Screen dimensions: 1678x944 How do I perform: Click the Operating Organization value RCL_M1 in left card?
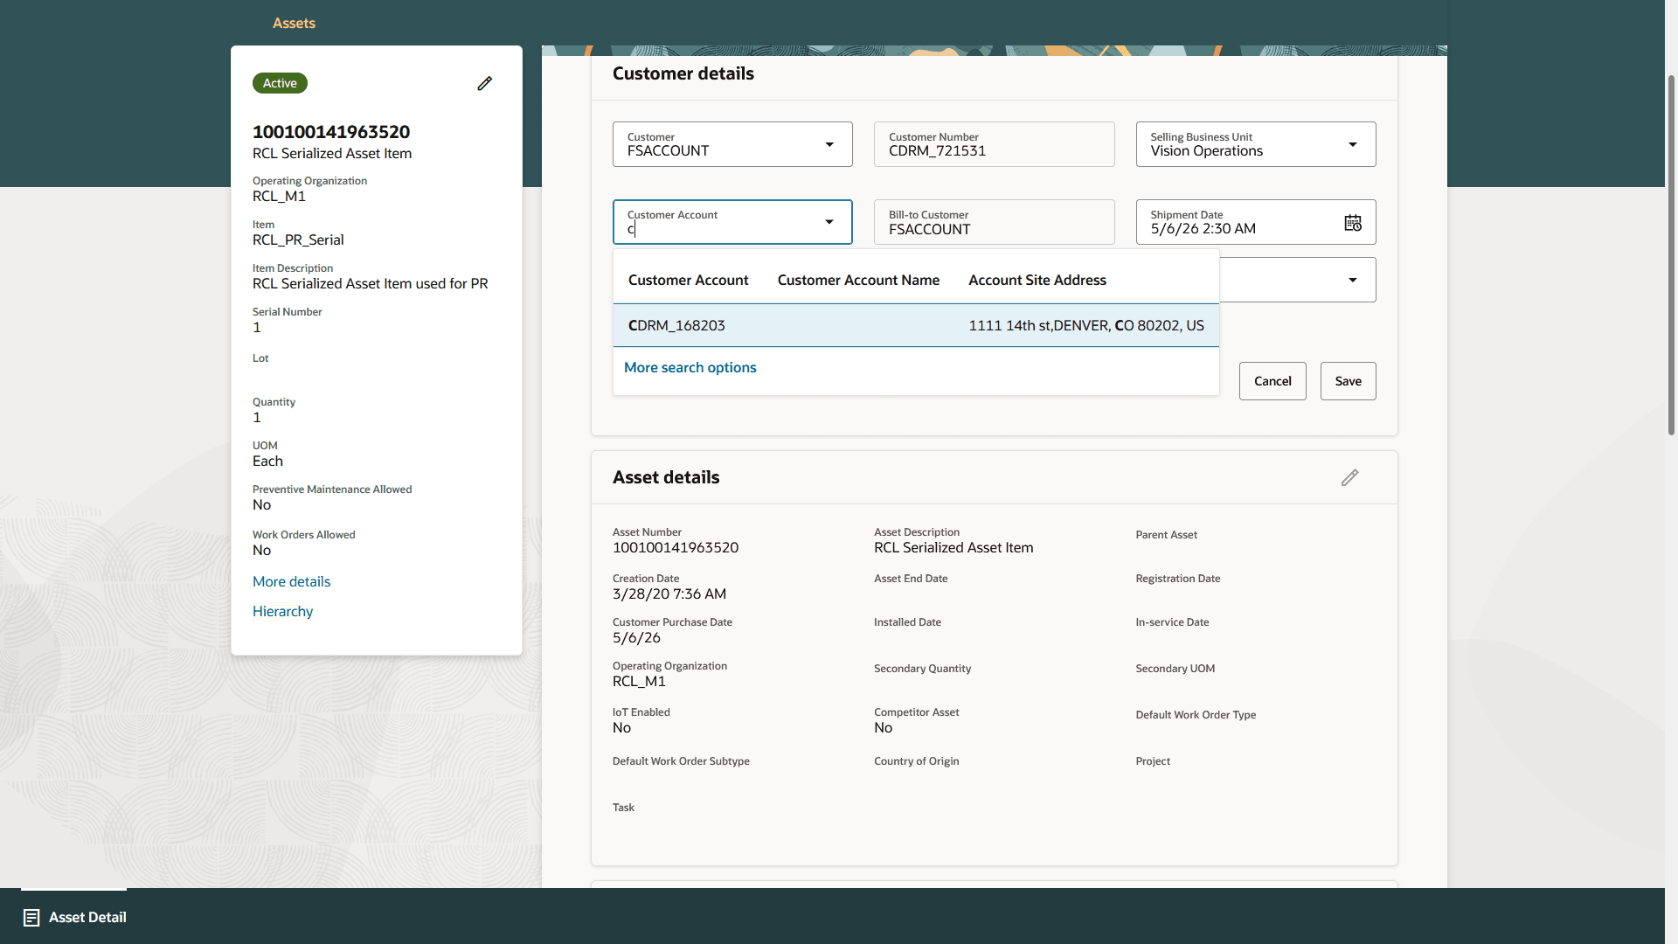click(279, 196)
